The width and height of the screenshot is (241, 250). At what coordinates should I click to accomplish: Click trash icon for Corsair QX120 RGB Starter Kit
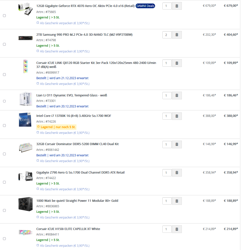(x=177, y=63)
